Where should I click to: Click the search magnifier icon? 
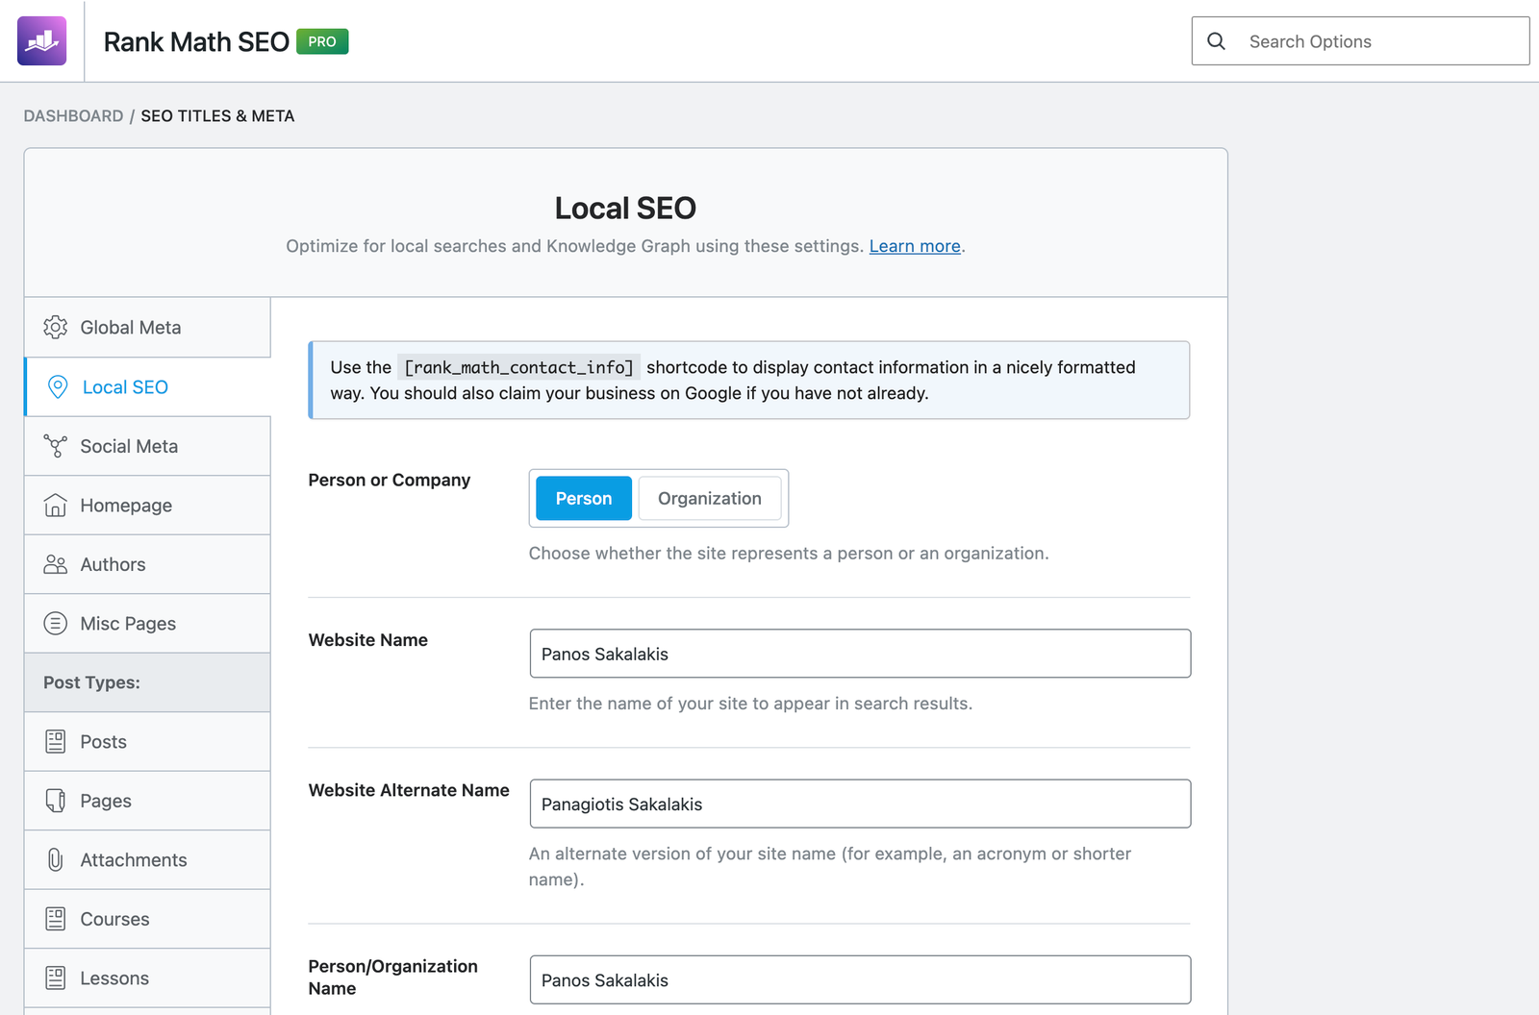1216,41
